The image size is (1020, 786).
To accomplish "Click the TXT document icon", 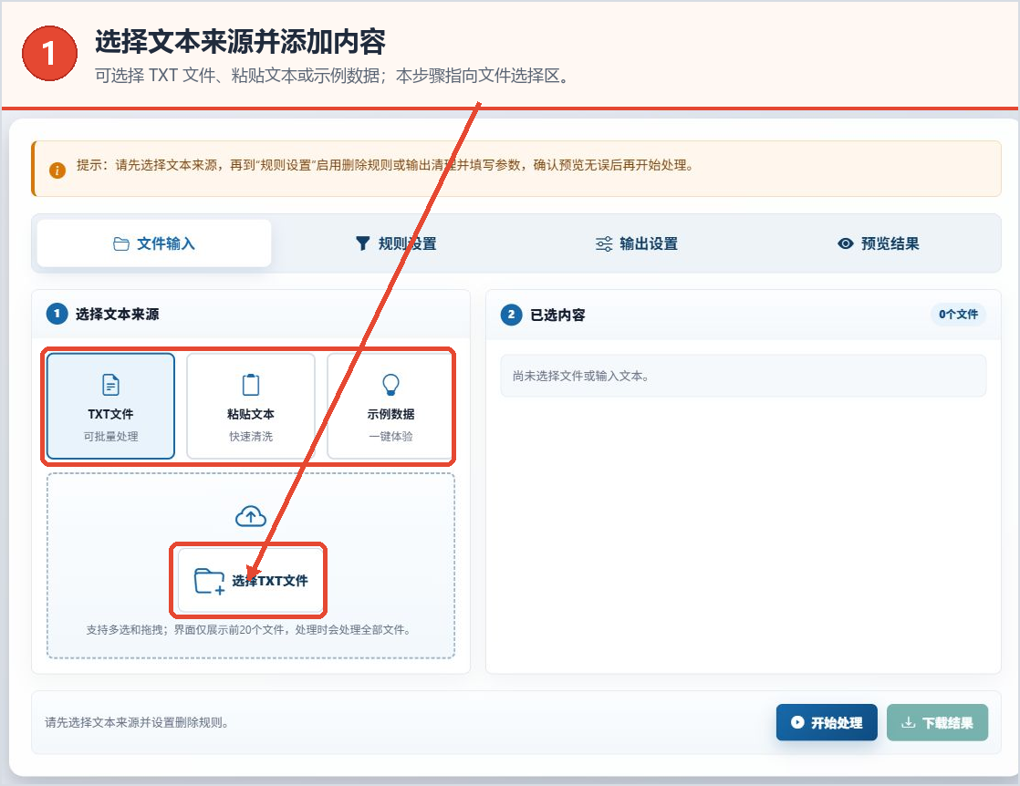I will click(110, 384).
